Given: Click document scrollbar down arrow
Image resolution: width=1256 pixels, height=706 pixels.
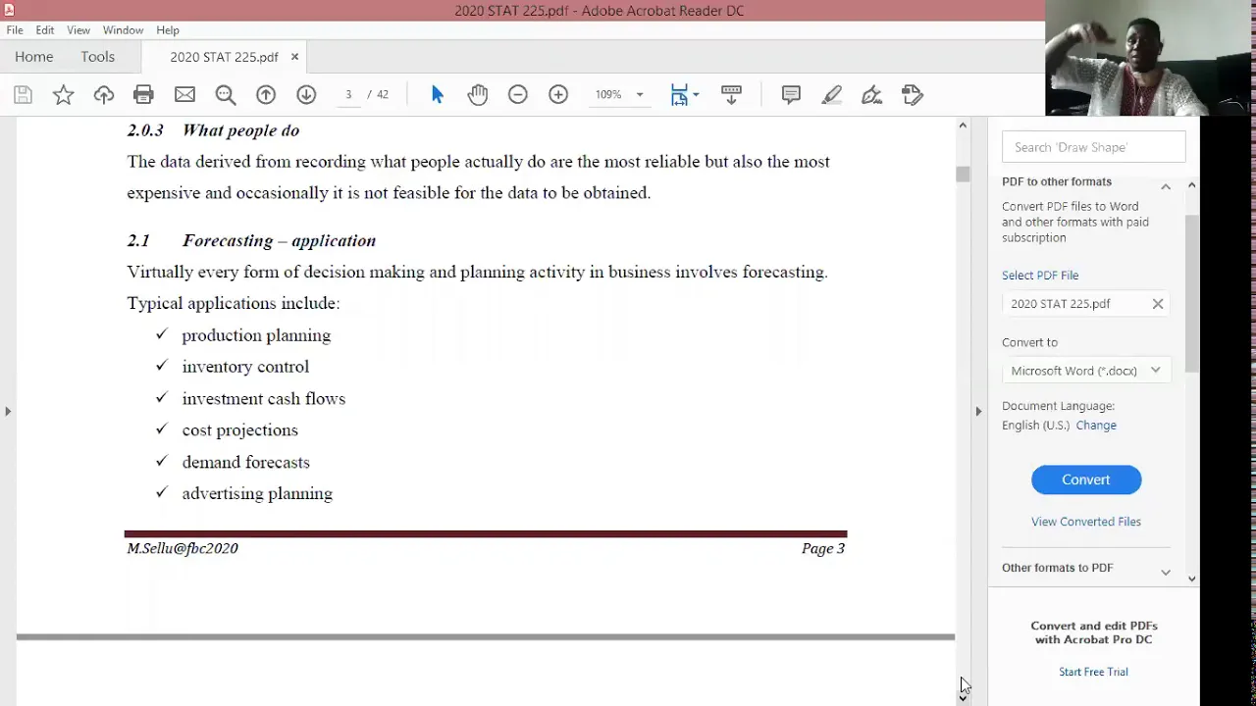Looking at the screenshot, I should pyautogui.click(x=963, y=697).
